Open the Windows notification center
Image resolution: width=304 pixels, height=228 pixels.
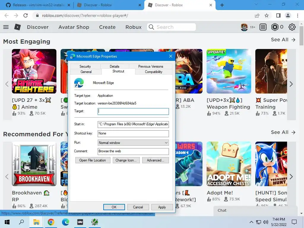(x=294, y=222)
